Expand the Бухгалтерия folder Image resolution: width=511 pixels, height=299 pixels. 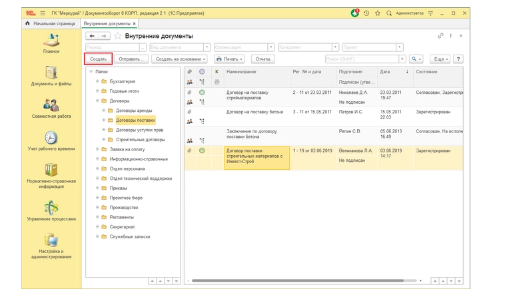tap(97, 81)
